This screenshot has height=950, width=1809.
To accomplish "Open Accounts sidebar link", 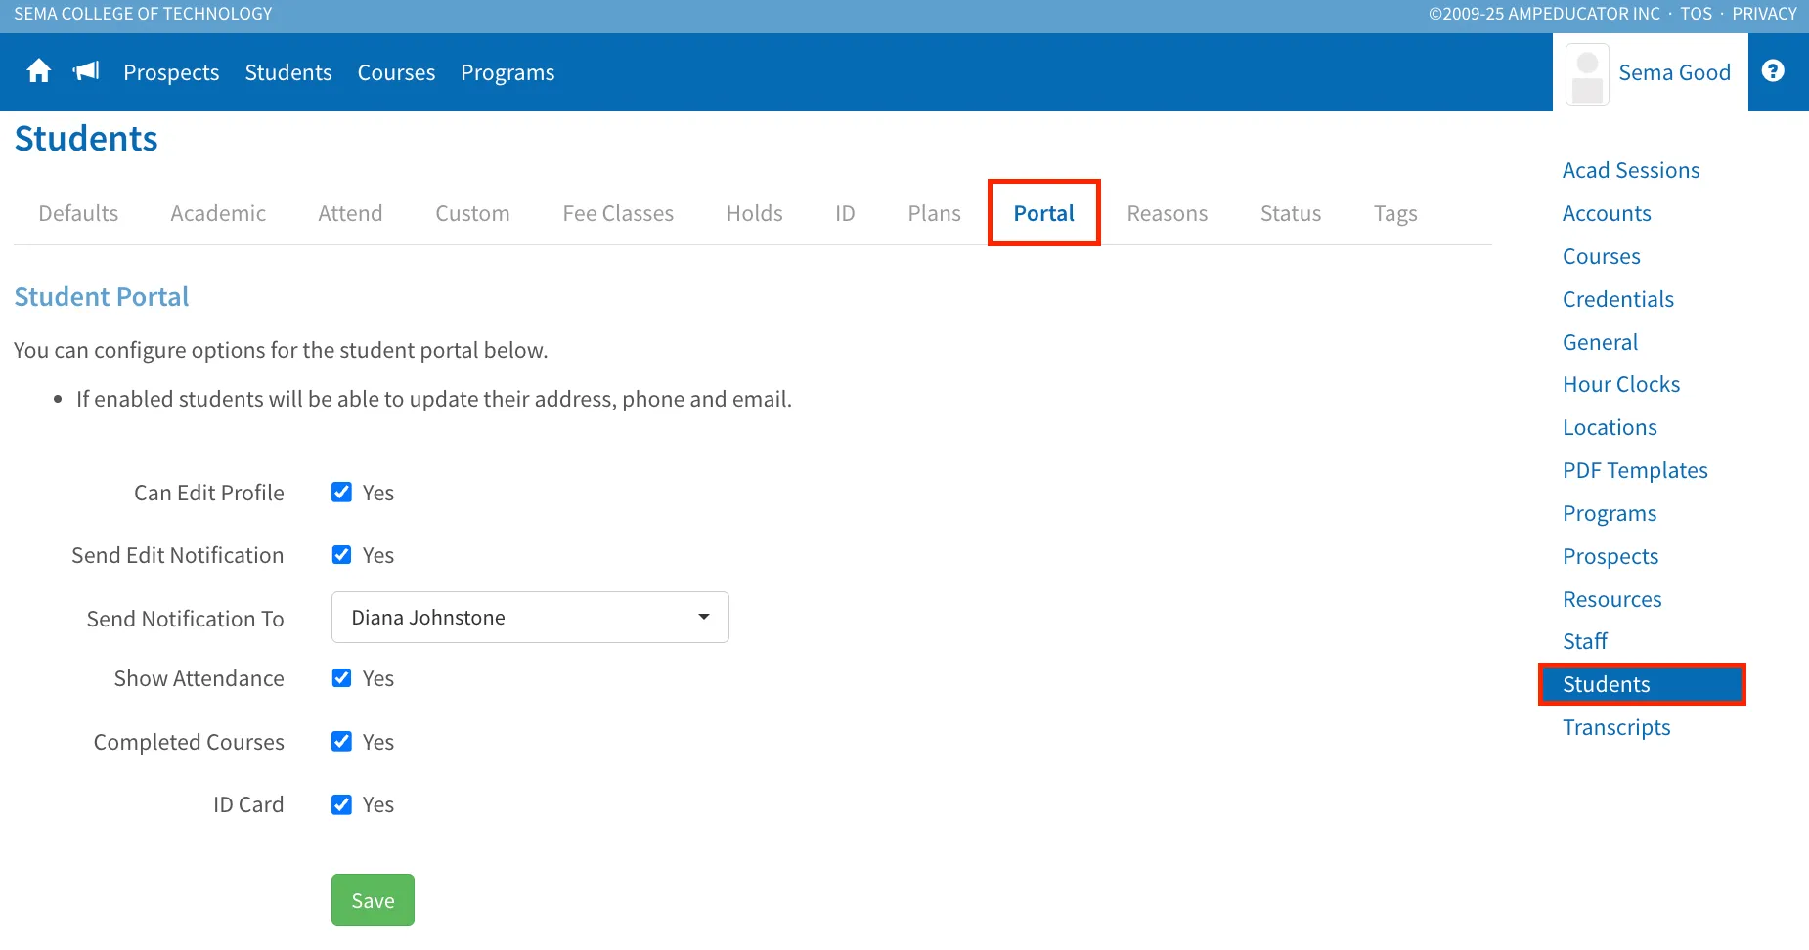I will point(1607,213).
